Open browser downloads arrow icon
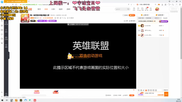Screen dimensions: 182x102 click(162, 5)
